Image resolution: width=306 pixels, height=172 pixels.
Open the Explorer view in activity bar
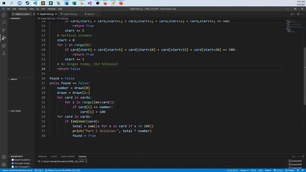pos(4,15)
